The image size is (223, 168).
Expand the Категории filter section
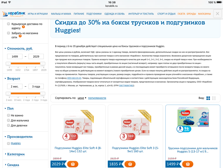click(x=16, y=154)
